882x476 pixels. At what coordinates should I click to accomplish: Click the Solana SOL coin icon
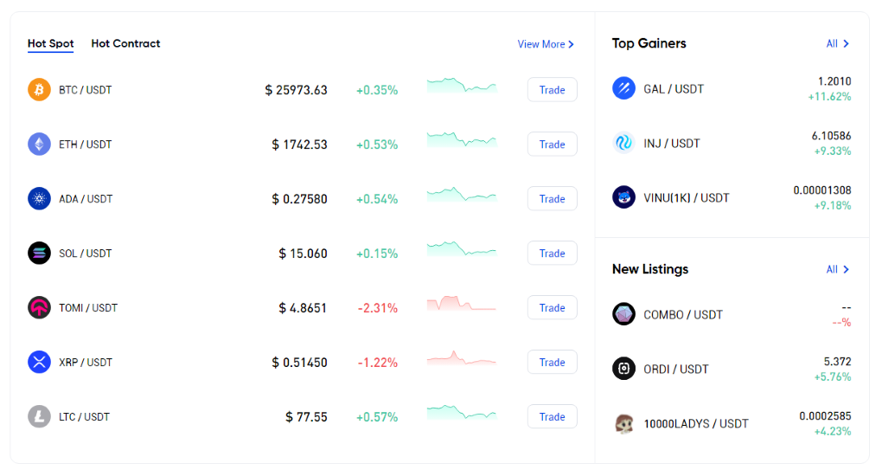[x=40, y=254]
